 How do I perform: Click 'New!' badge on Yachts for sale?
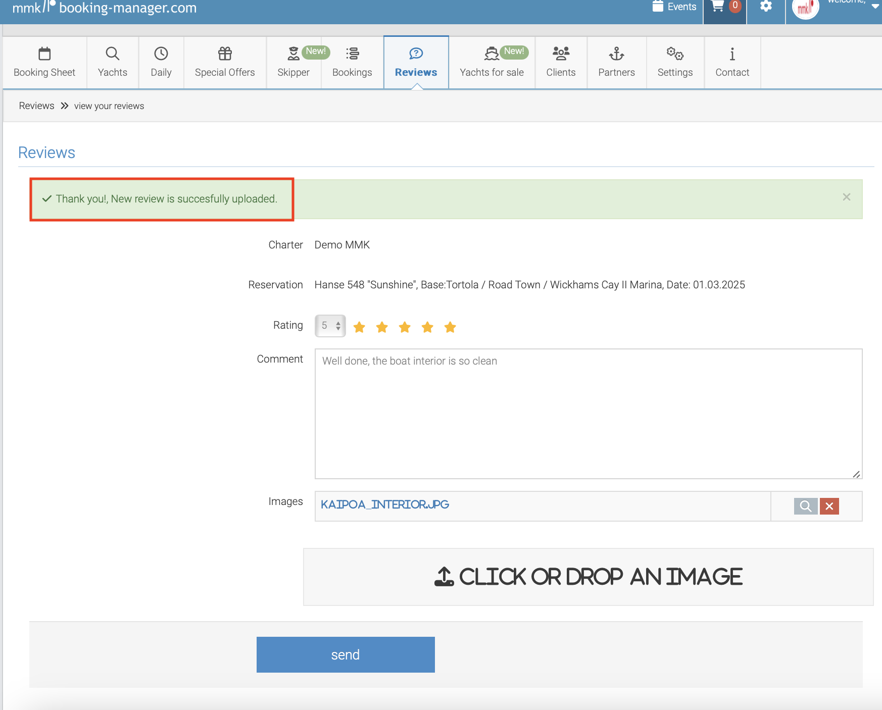tap(514, 52)
